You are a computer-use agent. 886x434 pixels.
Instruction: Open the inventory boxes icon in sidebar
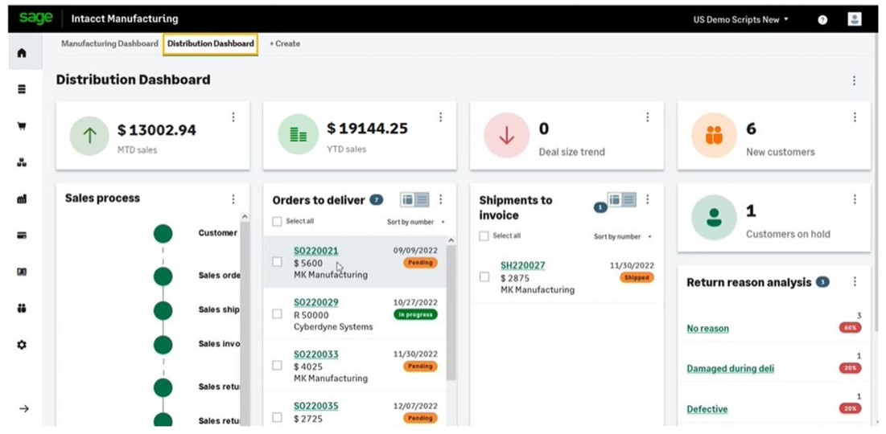22,162
